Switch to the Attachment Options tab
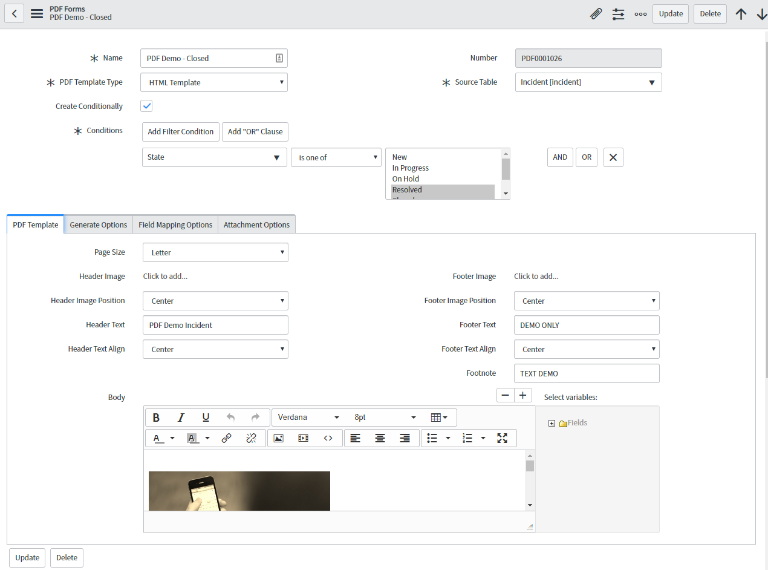768x570 pixels. (x=256, y=224)
